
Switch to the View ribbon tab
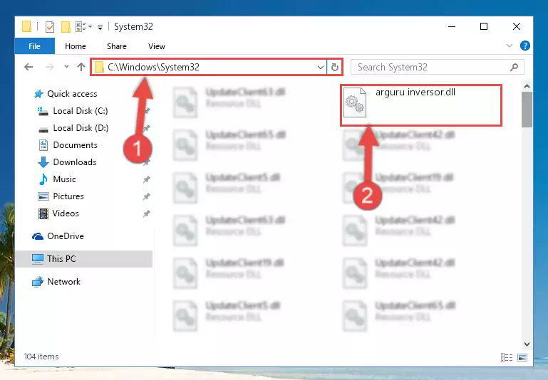tap(157, 46)
